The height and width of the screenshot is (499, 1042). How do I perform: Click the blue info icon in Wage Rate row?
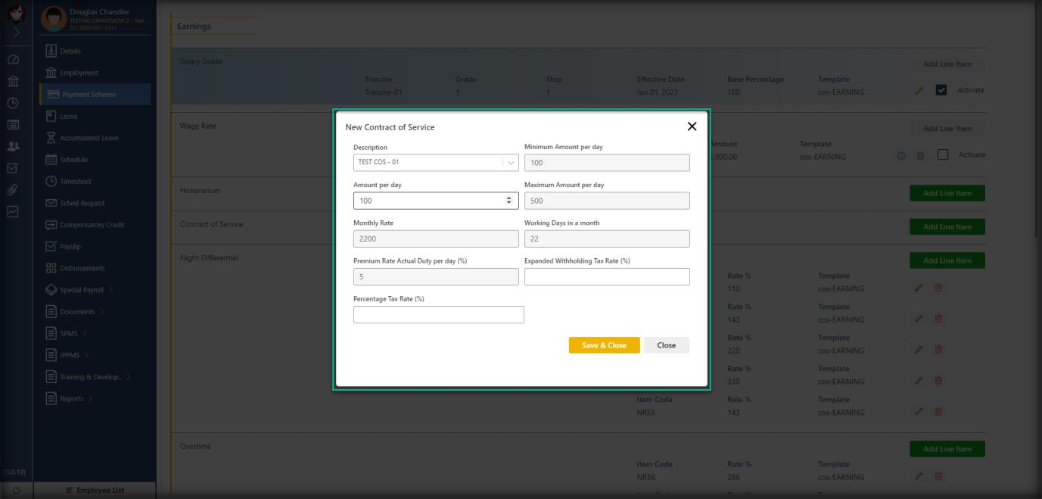click(901, 155)
